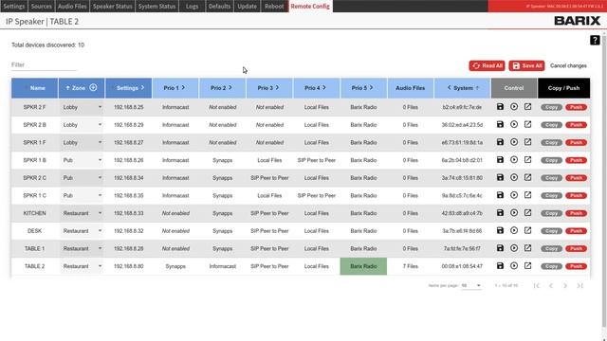Save settings for SPKR 2 C row
Viewport: 607px width, 341px height.
pos(500,177)
